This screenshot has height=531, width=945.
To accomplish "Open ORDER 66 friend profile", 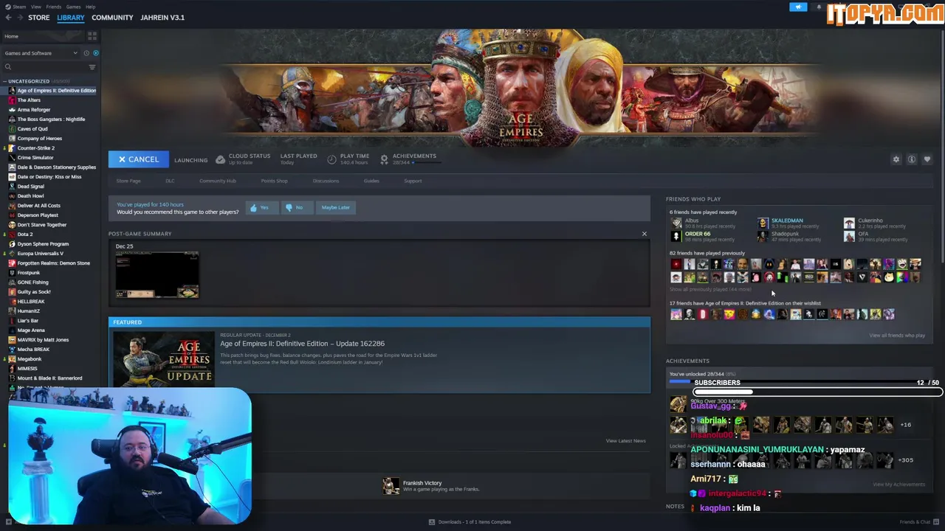I will (698, 234).
